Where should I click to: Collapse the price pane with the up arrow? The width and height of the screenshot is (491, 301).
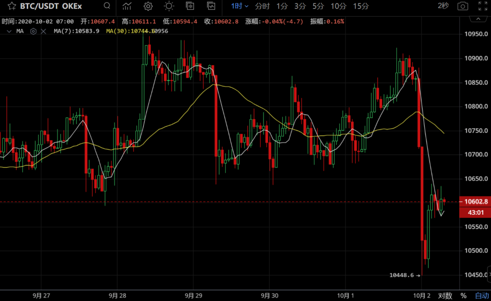478,19
